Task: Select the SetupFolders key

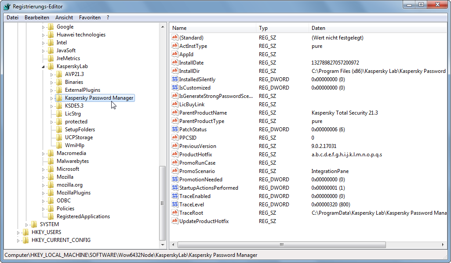Action: point(80,130)
